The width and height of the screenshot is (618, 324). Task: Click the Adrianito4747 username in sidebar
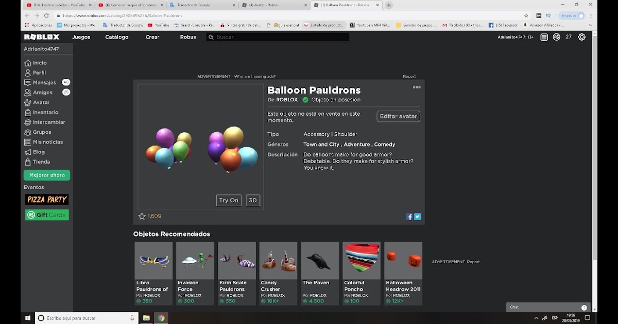click(x=41, y=49)
